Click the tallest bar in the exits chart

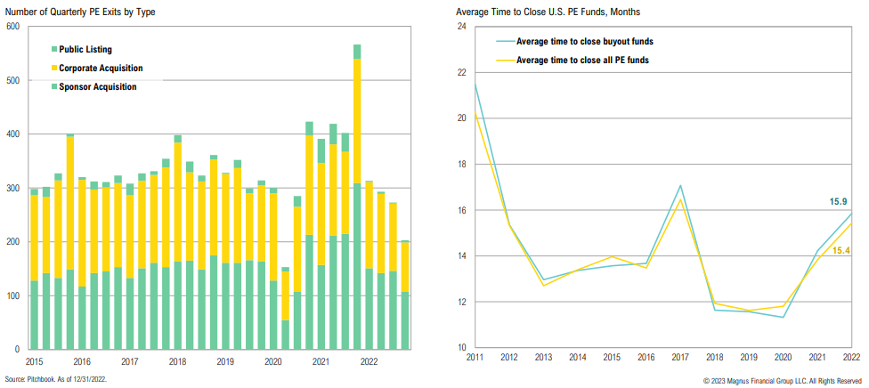point(357,196)
